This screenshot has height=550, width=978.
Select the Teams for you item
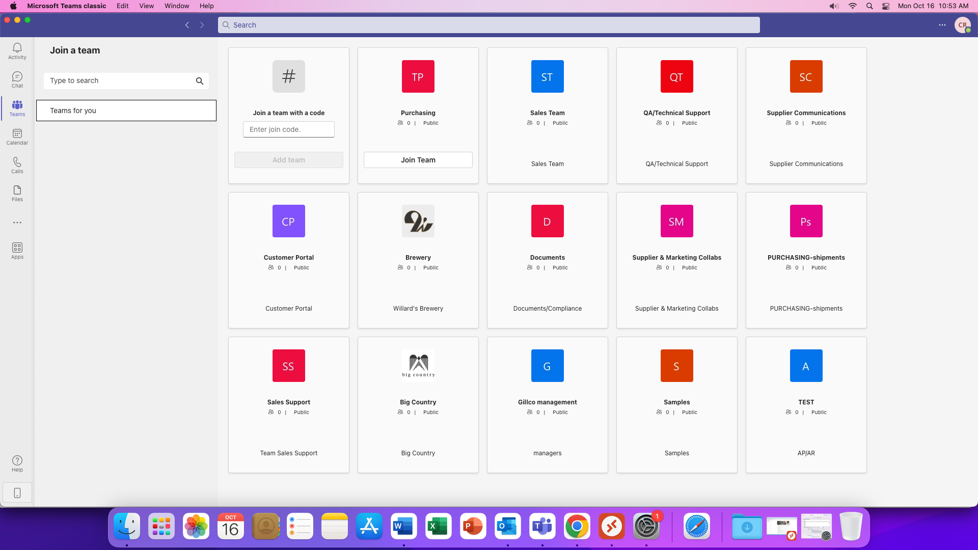click(x=126, y=111)
